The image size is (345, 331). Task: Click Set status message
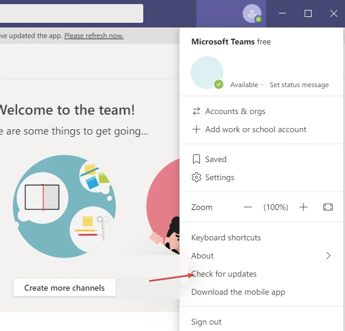click(299, 85)
